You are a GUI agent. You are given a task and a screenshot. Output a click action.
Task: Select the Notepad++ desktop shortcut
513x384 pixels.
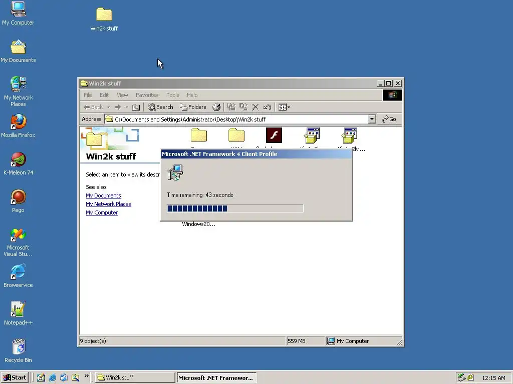click(x=18, y=313)
